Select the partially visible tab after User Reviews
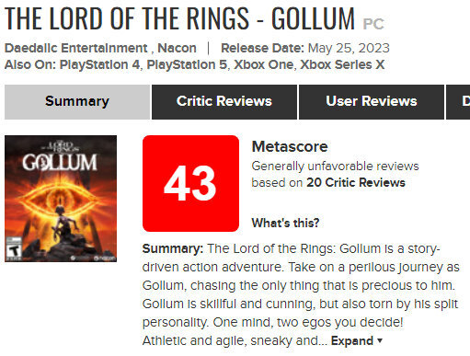 click(x=458, y=102)
